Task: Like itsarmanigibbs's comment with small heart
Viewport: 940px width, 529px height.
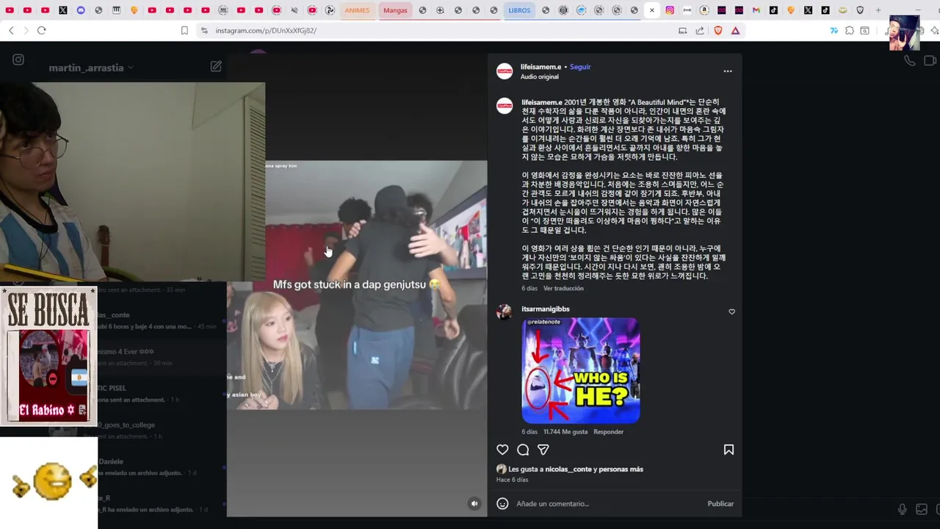Action: coord(731,312)
